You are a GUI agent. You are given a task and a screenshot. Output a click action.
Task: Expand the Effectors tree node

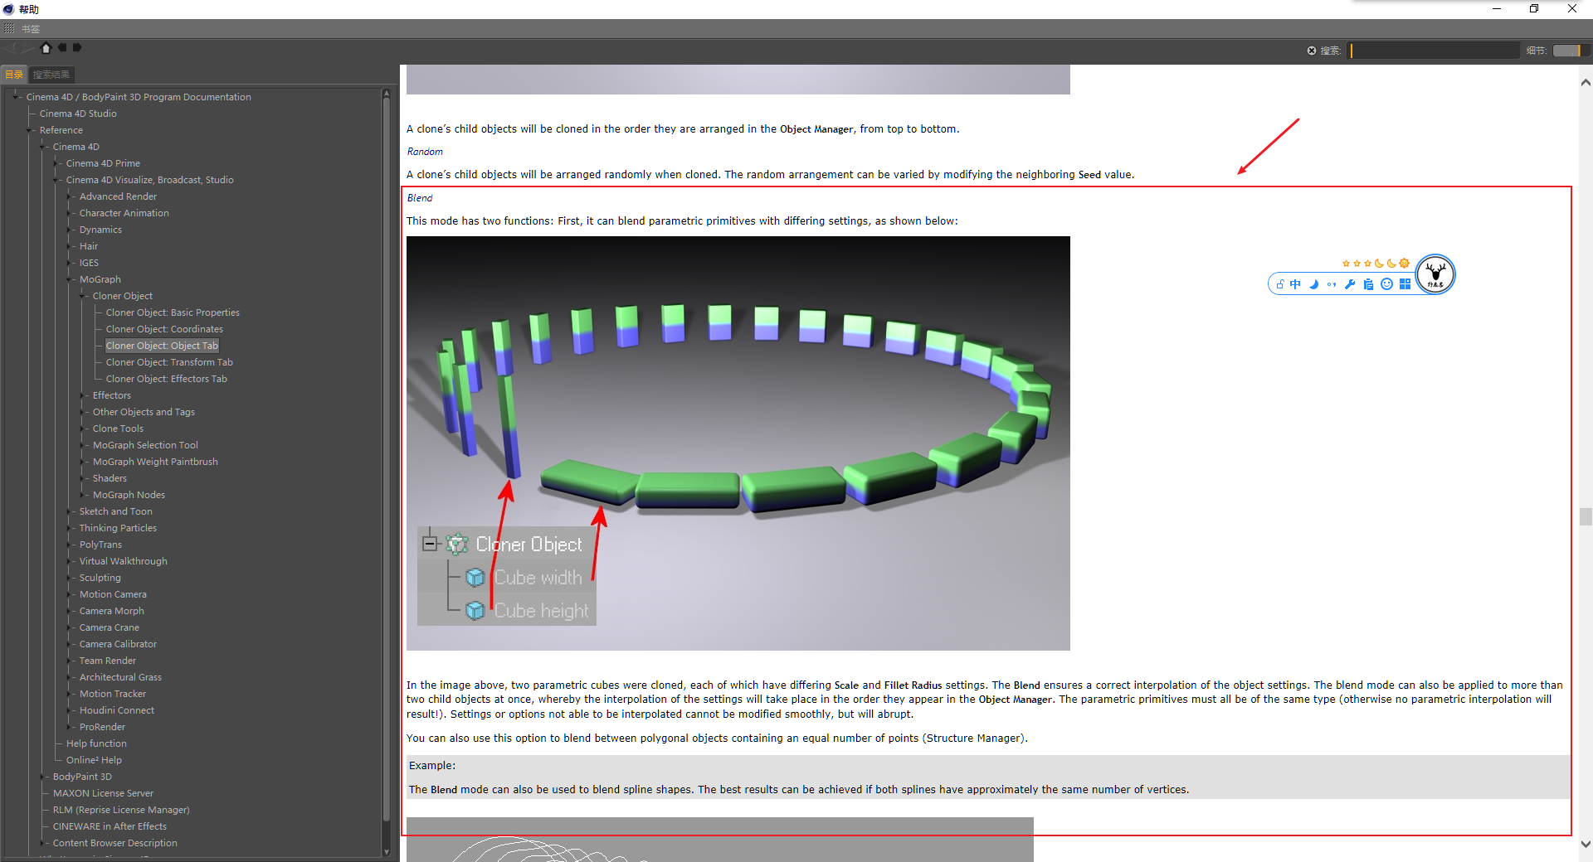coord(83,395)
